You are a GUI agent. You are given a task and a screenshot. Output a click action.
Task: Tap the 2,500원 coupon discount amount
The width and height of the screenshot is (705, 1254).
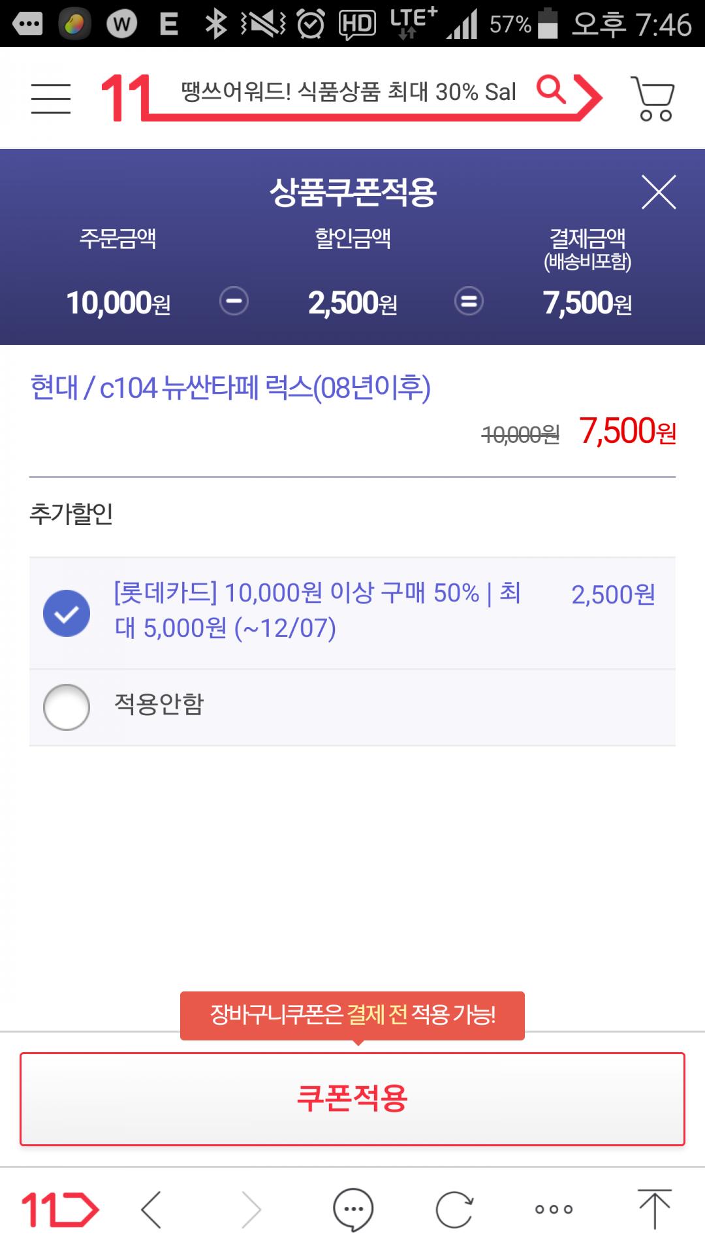point(613,595)
